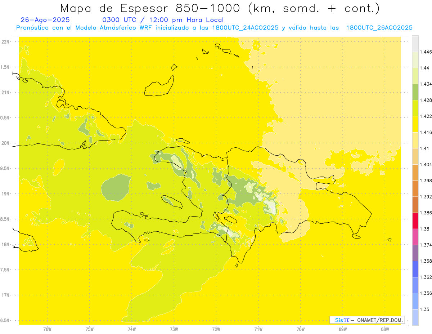The image size is (432, 334).
Task: Click the longitude label '69W'
Action: 343,329
